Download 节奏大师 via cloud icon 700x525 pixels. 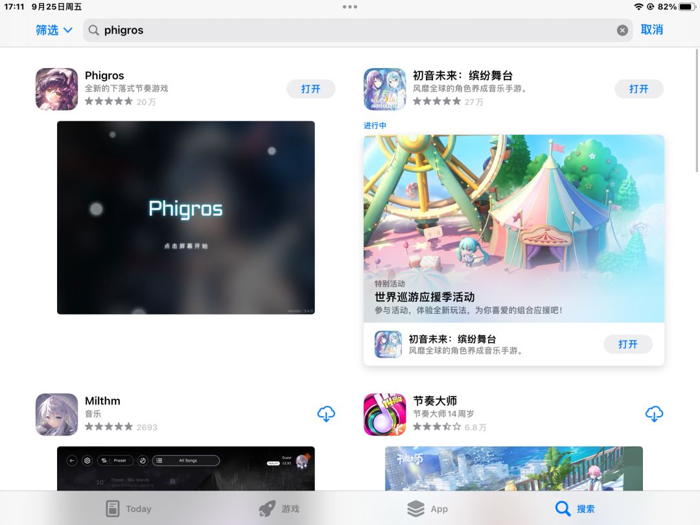point(654,414)
